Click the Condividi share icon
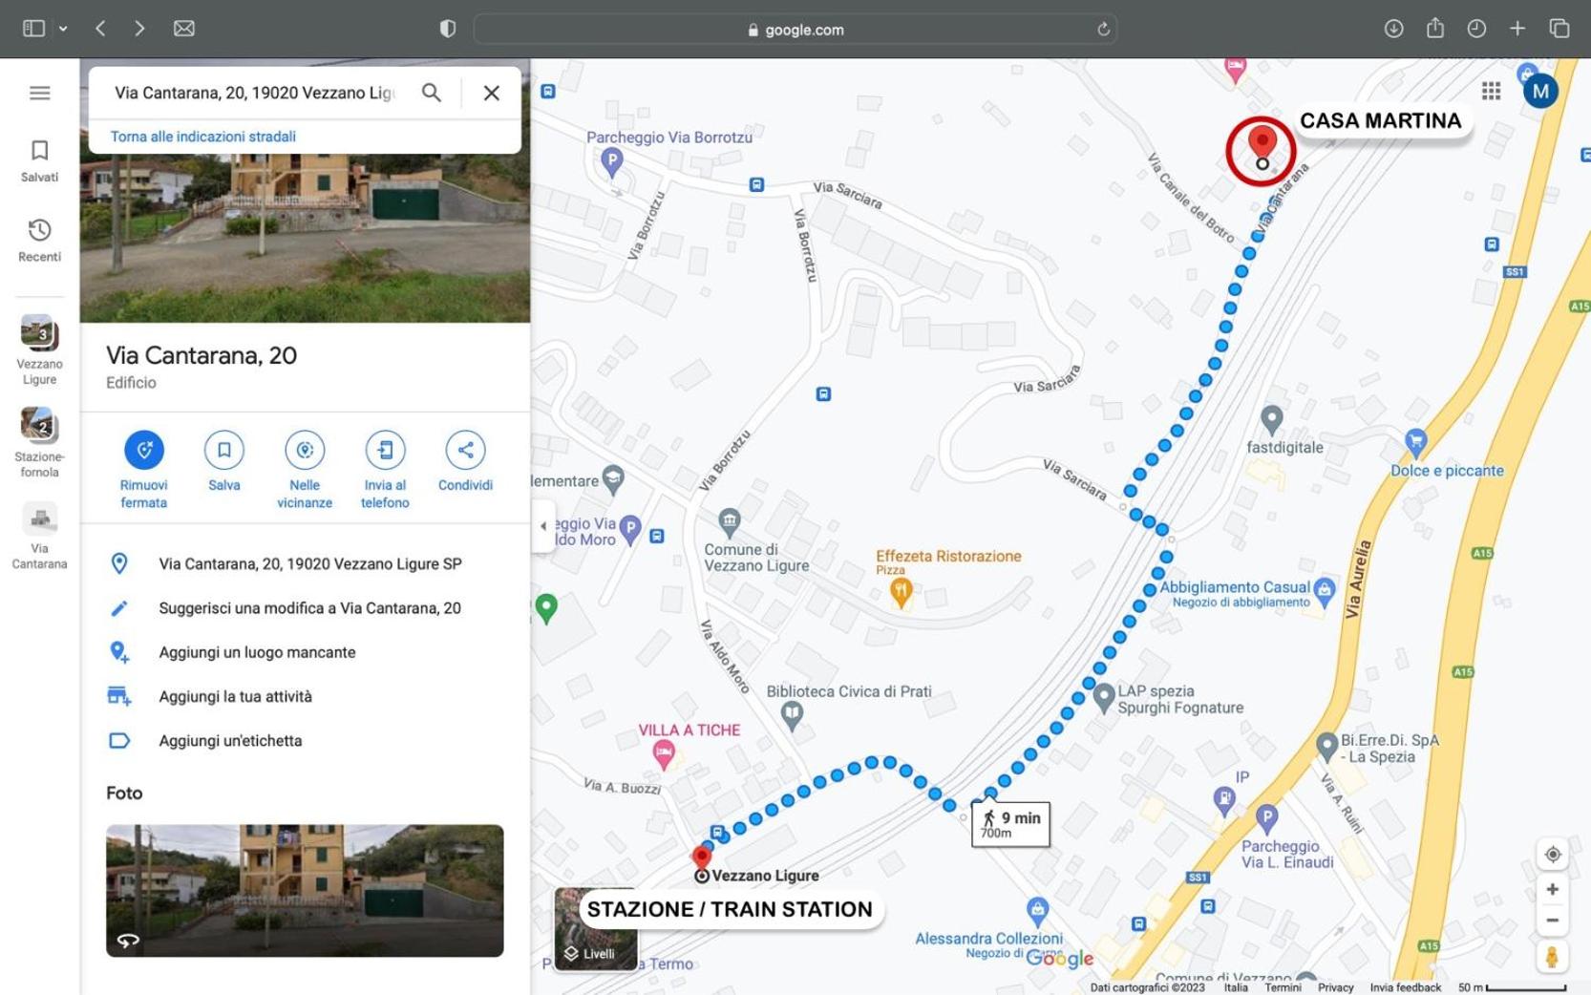The image size is (1591, 995). (x=465, y=450)
